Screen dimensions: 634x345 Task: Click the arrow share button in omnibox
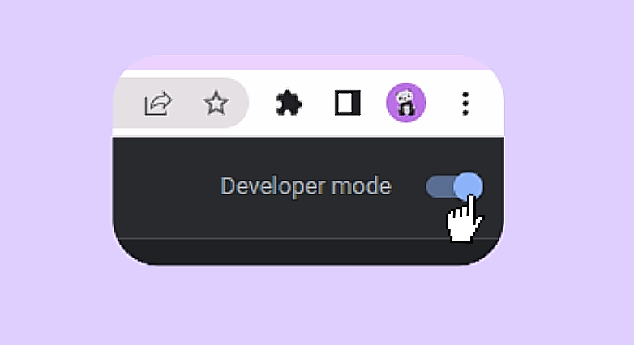(x=158, y=104)
